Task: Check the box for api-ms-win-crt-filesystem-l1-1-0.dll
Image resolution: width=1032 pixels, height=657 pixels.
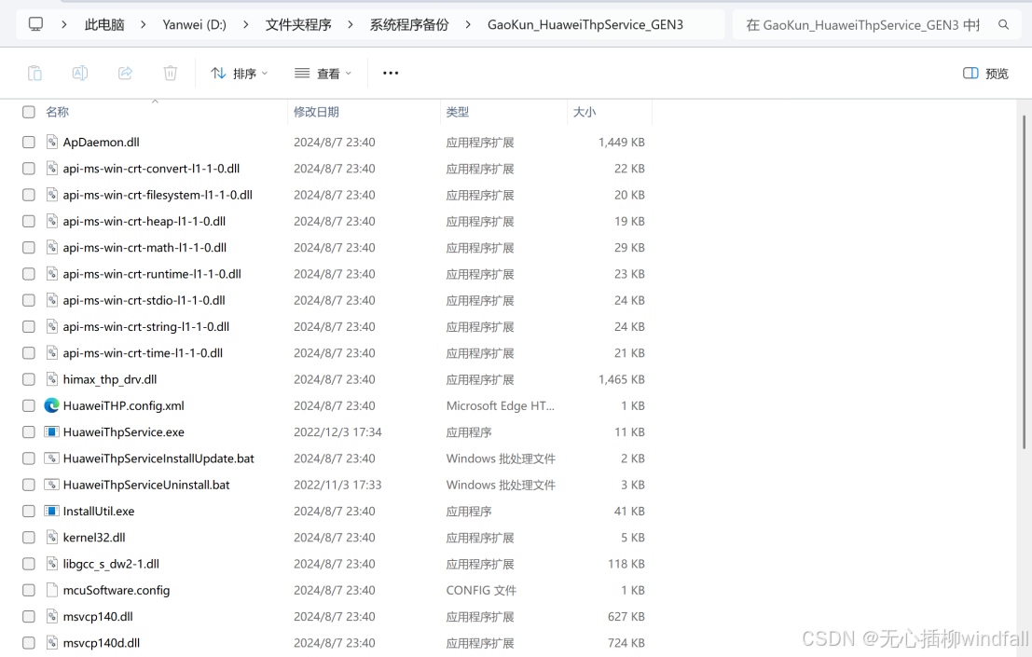Action: pos(28,195)
